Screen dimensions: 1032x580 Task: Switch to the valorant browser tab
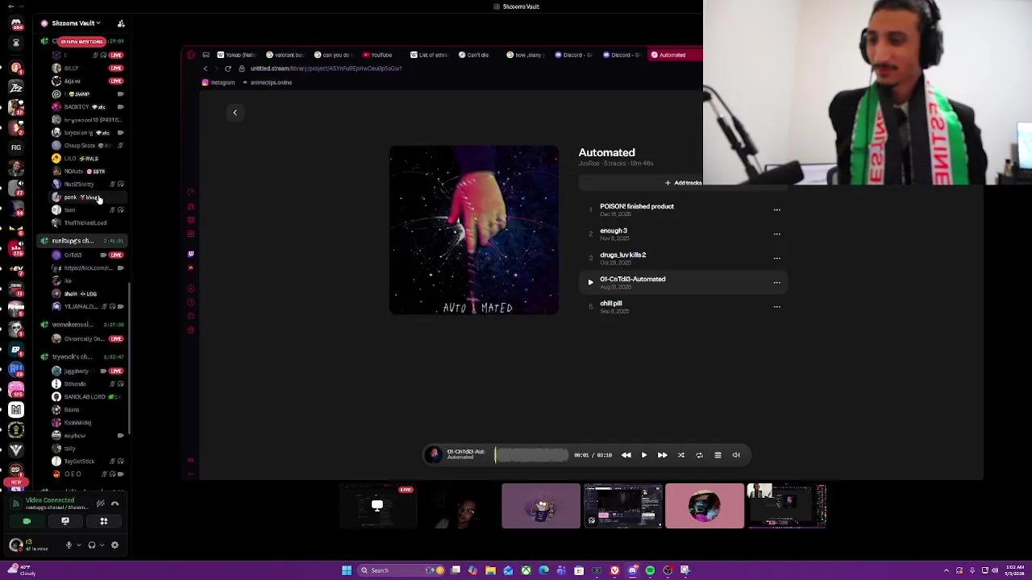(285, 55)
